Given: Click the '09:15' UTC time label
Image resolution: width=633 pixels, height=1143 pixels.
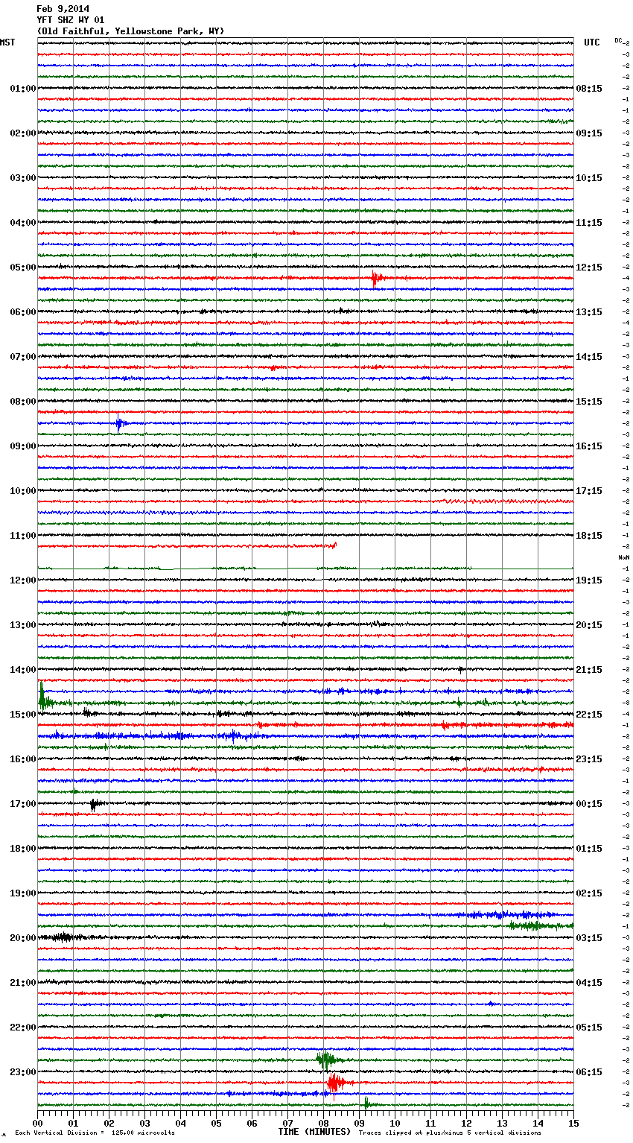Looking at the screenshot, I should (x=589, y=133).
